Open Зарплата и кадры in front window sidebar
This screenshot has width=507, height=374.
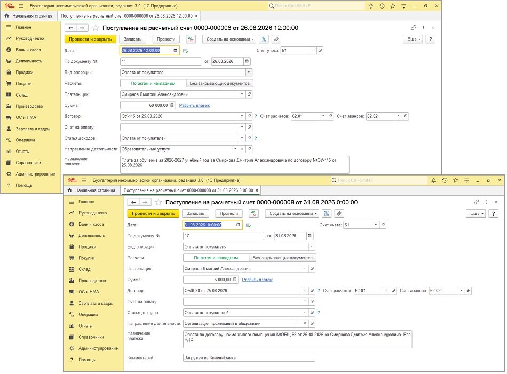96,303
